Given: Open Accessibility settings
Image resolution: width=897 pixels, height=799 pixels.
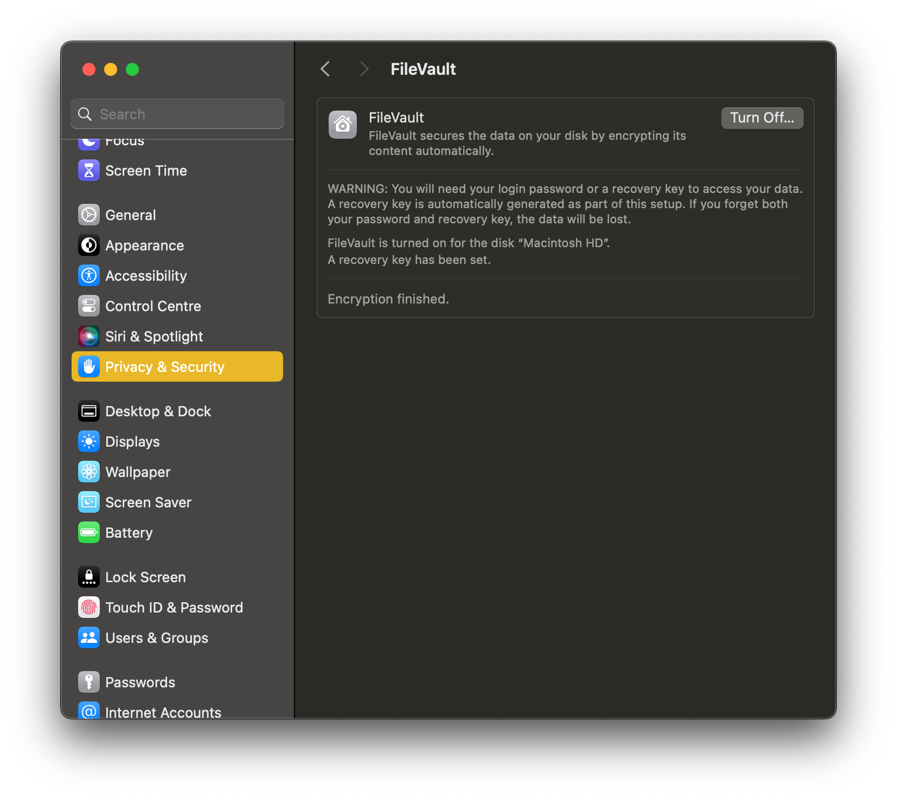Looking at the screenshot, I should coord(177,276).
